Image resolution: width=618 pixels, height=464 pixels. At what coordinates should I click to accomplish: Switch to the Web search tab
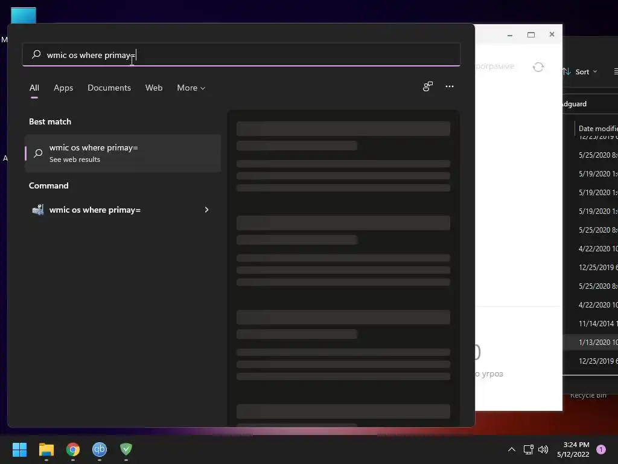(154, 88)
